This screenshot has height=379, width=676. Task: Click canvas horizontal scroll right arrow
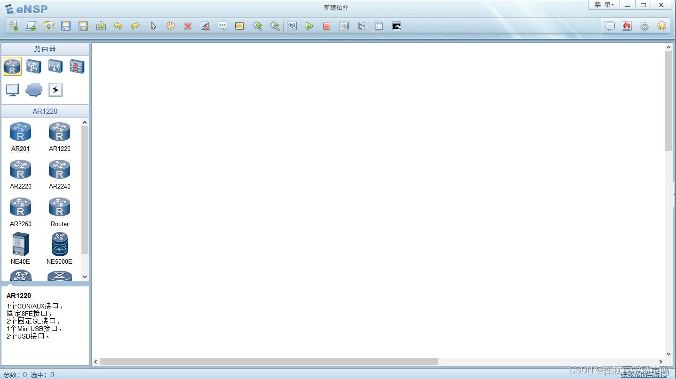661,362
